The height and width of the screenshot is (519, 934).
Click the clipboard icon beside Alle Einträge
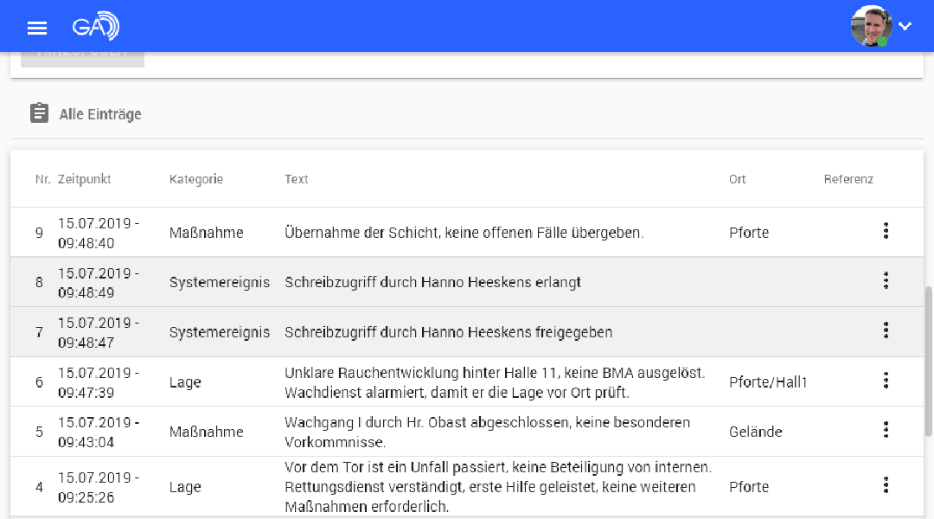(x=39, y=112)
